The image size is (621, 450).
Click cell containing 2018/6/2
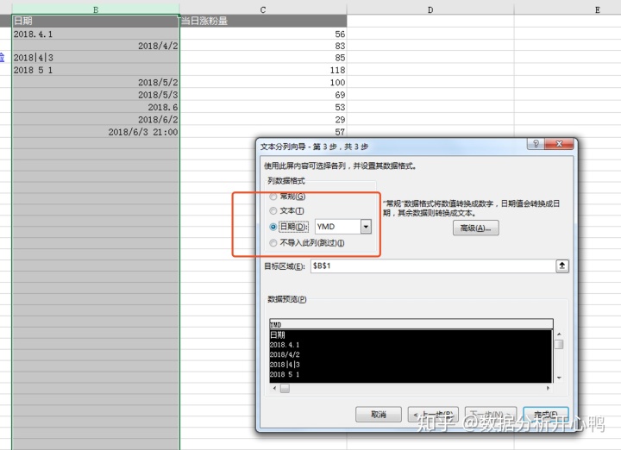(x=96, y=120)
